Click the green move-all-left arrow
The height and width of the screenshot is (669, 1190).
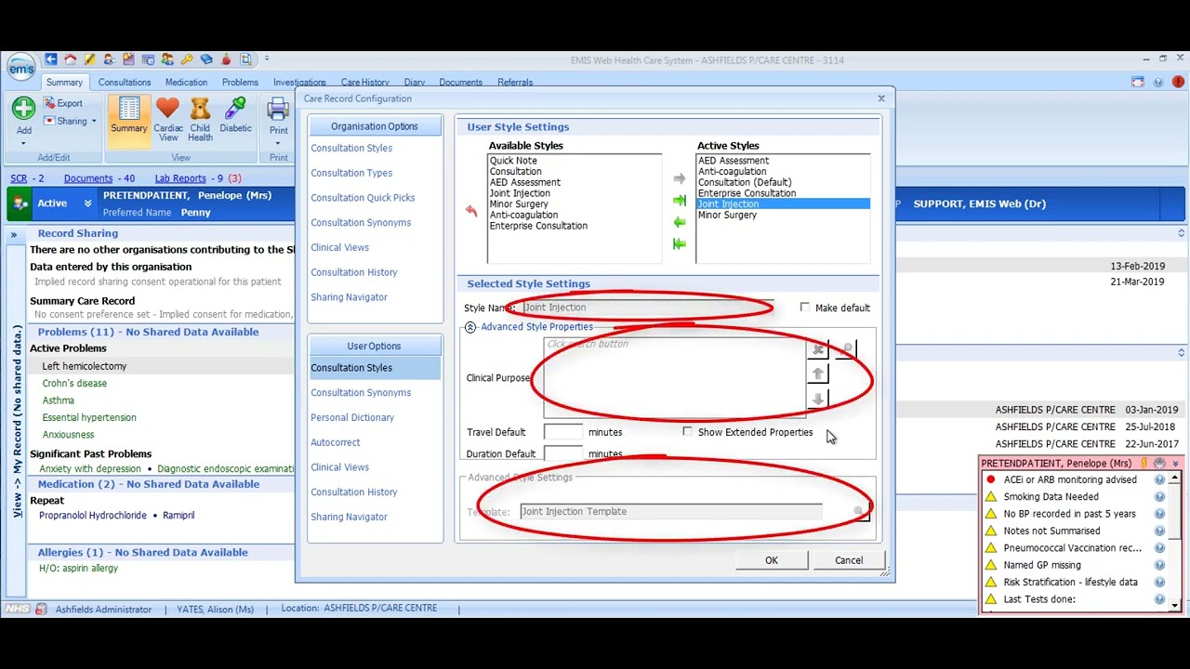pyautogui.click(x=680, y=244)
